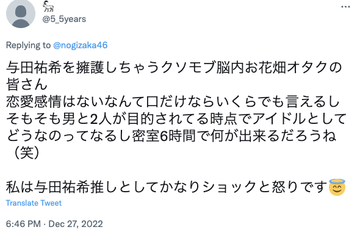Screen dimensions: 360x238
Task: Click the line starting with 恋愛感情はない
Action: (x=173, y=101)
